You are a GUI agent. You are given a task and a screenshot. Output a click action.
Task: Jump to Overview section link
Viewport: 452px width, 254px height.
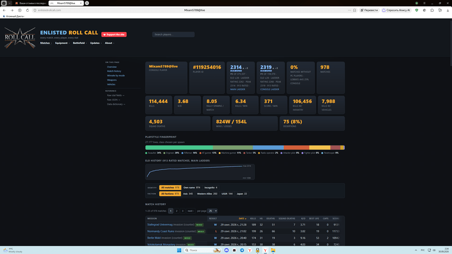tap(112, 67)
